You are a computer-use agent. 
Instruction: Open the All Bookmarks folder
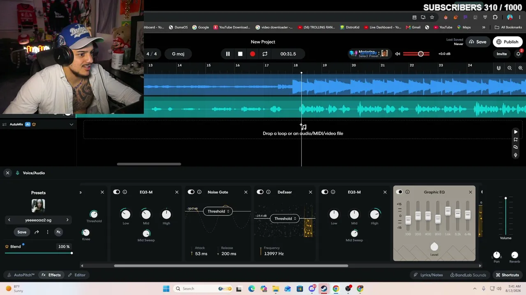(x=508, y=27)
